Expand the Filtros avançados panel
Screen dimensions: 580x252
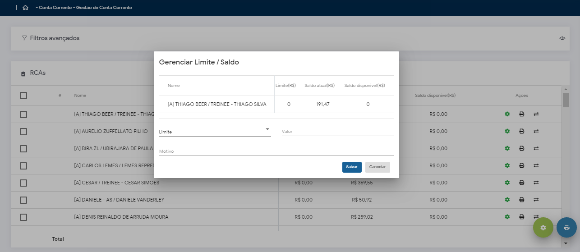pyautogui.click(x=54, y=38)
